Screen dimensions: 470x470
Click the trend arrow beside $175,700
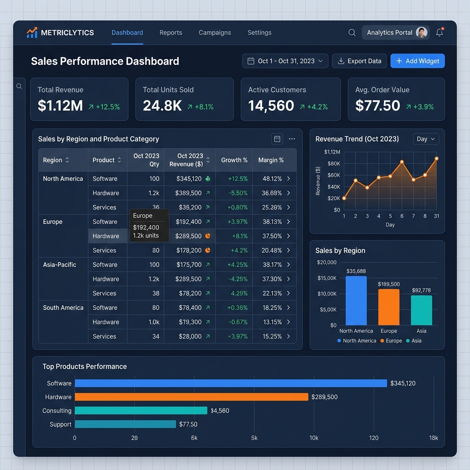[x=208, y=265]
